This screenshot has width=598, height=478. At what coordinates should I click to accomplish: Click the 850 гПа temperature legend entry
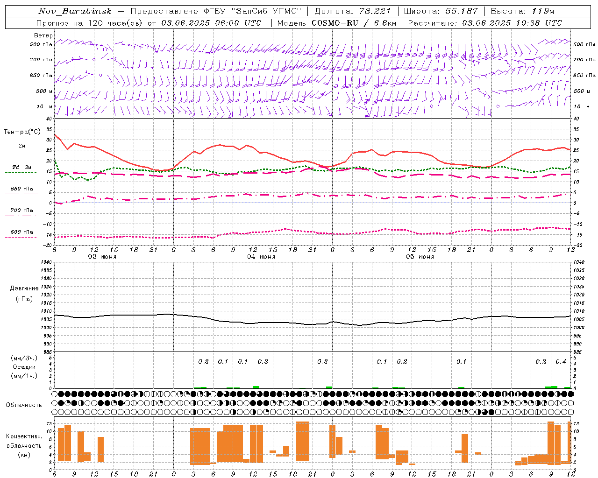22,189
